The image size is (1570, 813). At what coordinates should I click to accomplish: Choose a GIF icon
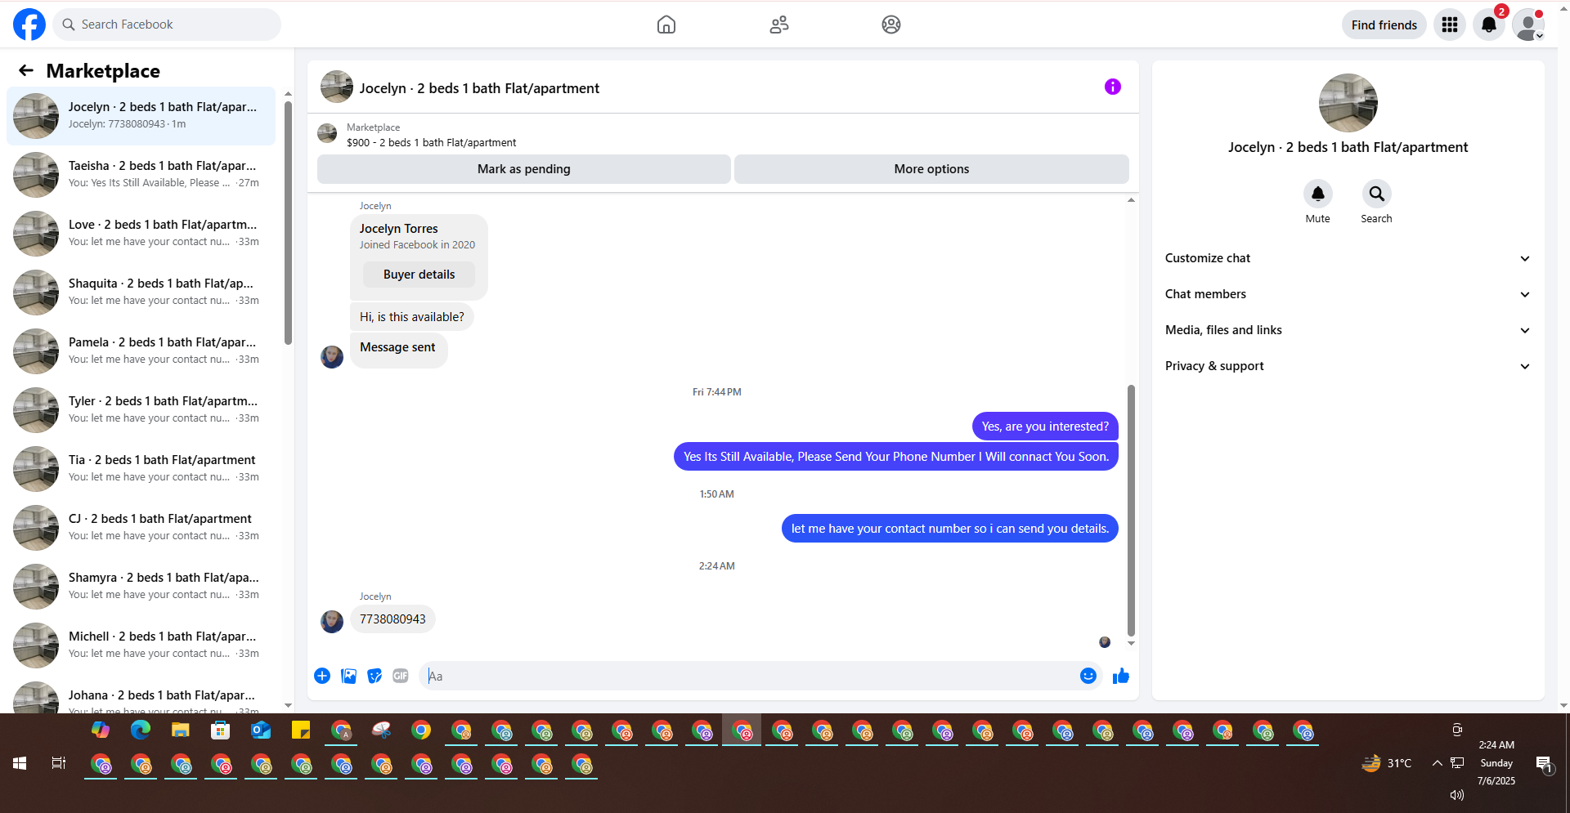click(401, 676)
